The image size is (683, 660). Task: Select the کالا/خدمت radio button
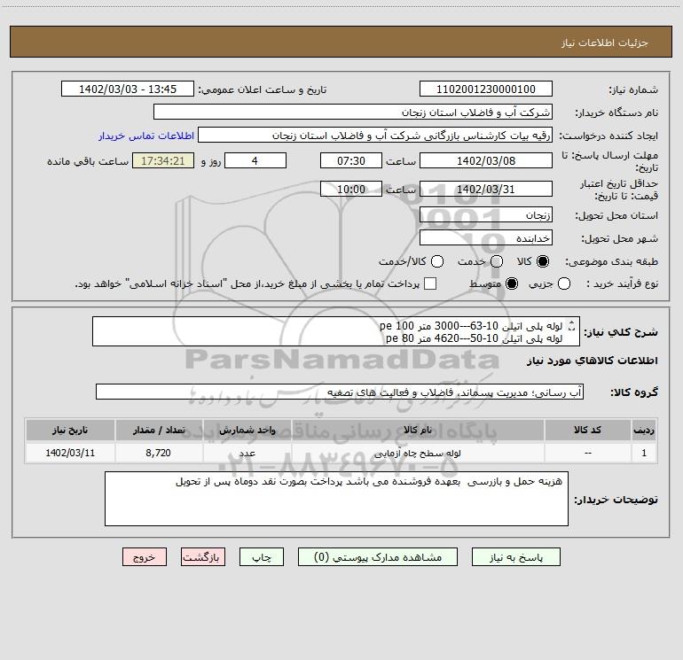pos(437,261)
